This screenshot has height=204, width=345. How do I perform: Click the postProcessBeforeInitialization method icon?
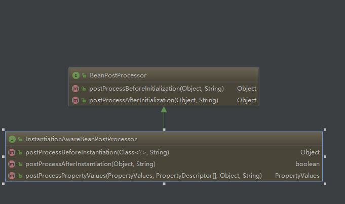click(75, 89)
